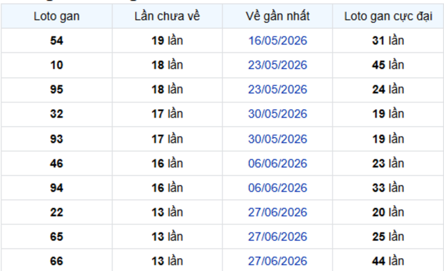
Task: Click the 'Lần chưa về' column header
Action: coord(167,16)
